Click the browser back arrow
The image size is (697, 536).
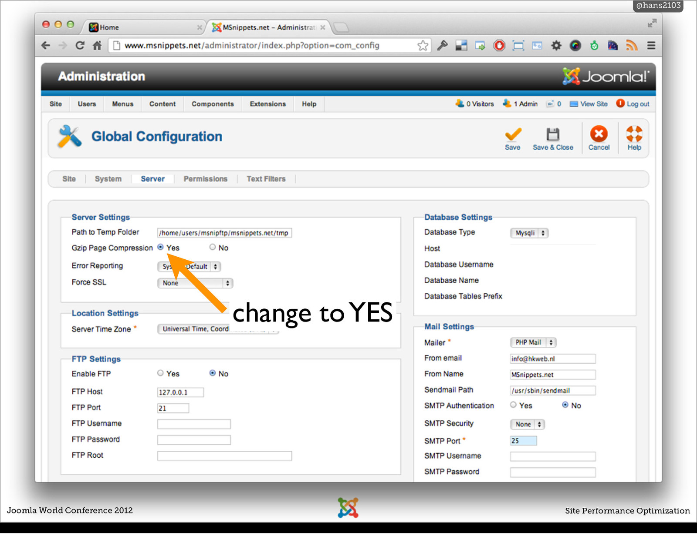46,45
